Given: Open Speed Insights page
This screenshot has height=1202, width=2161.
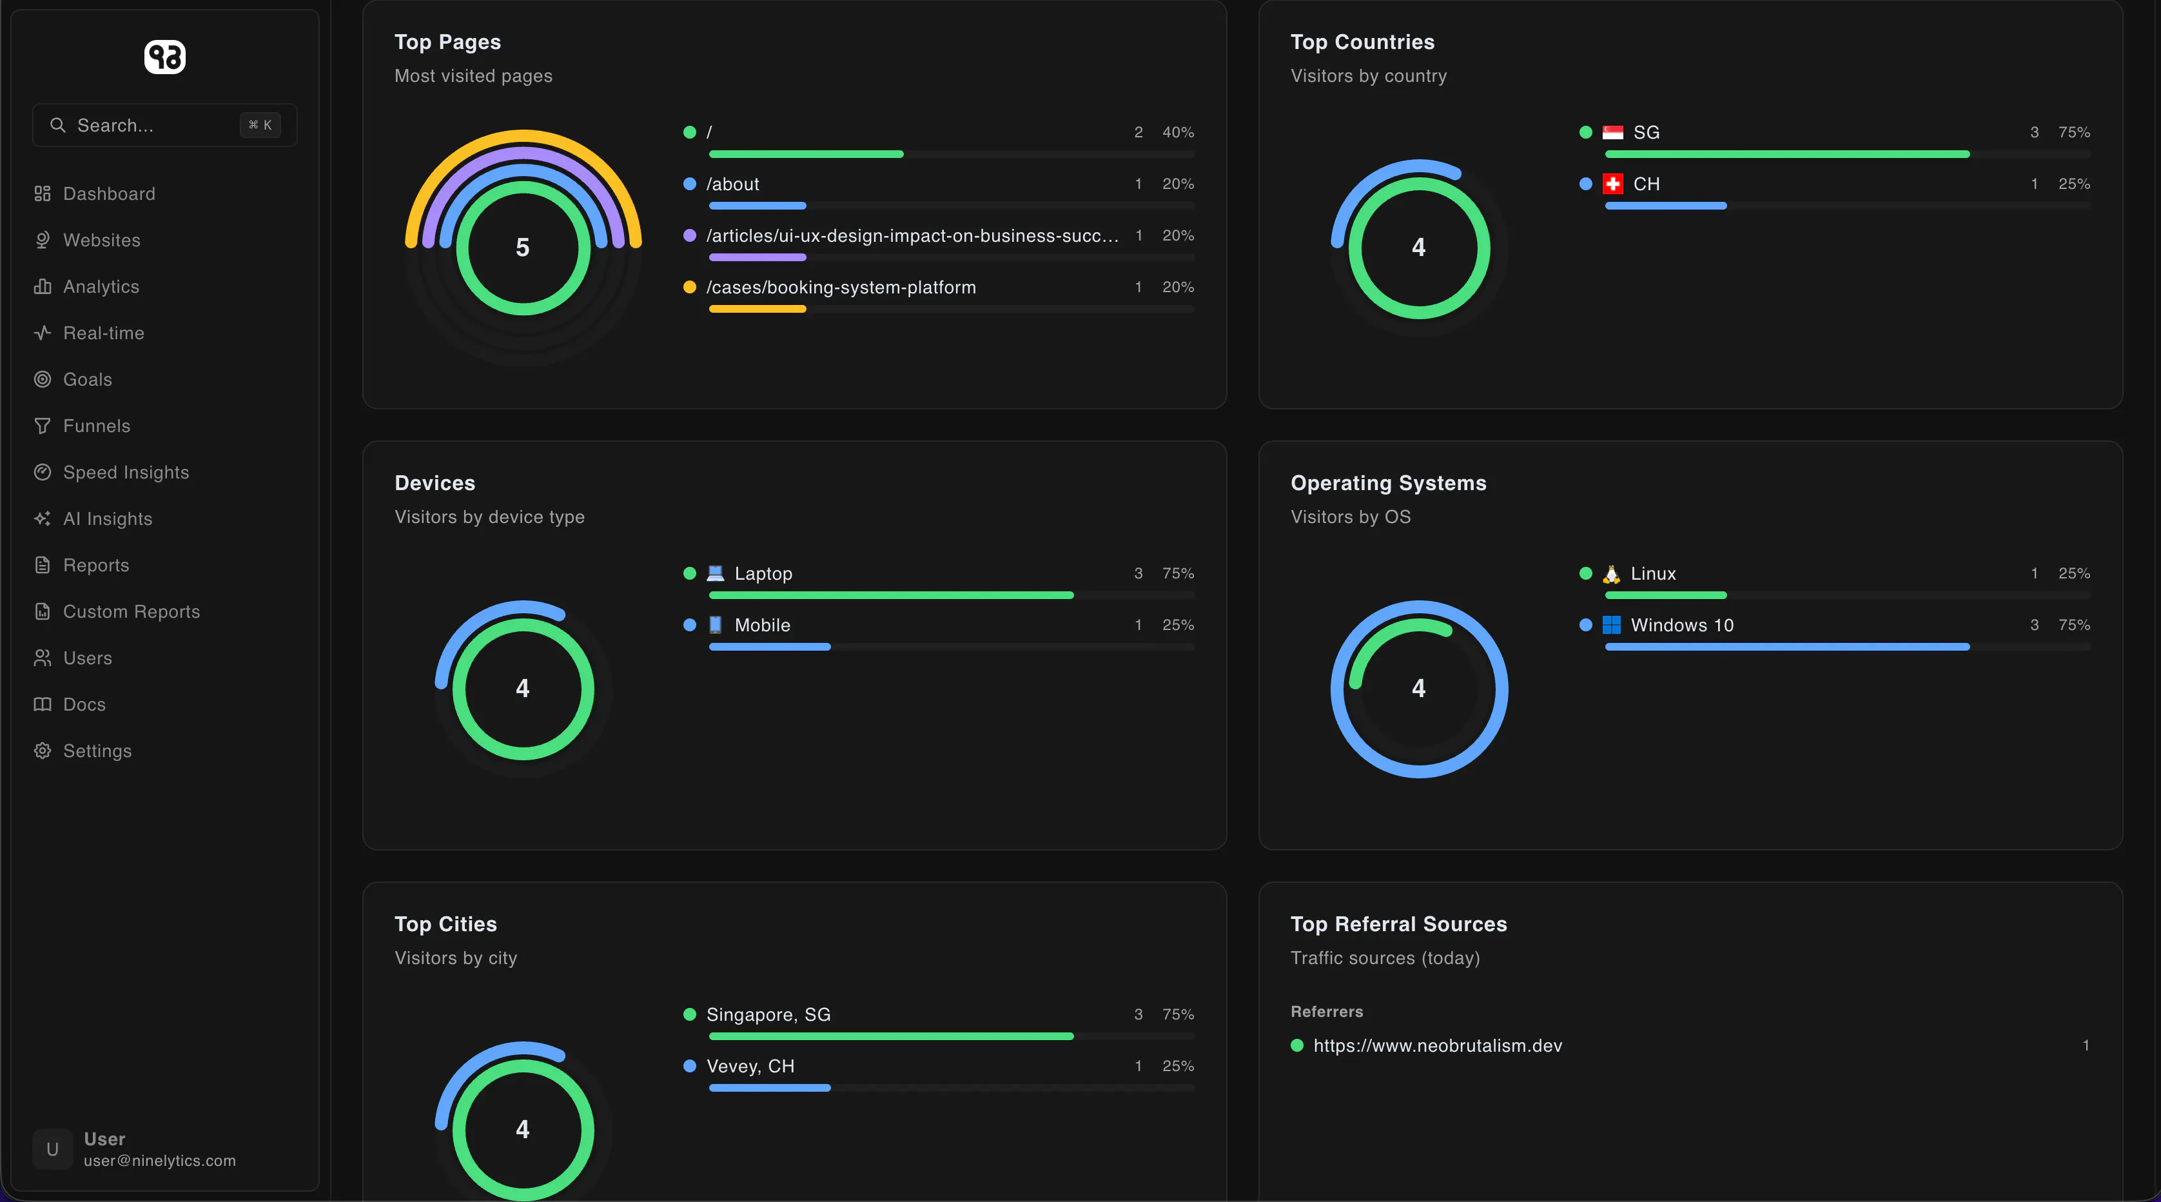Looking at the screenshot, I should [164, 473].
